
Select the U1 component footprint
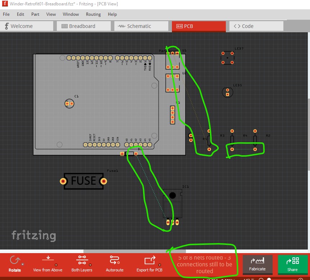tap(172, 60)
